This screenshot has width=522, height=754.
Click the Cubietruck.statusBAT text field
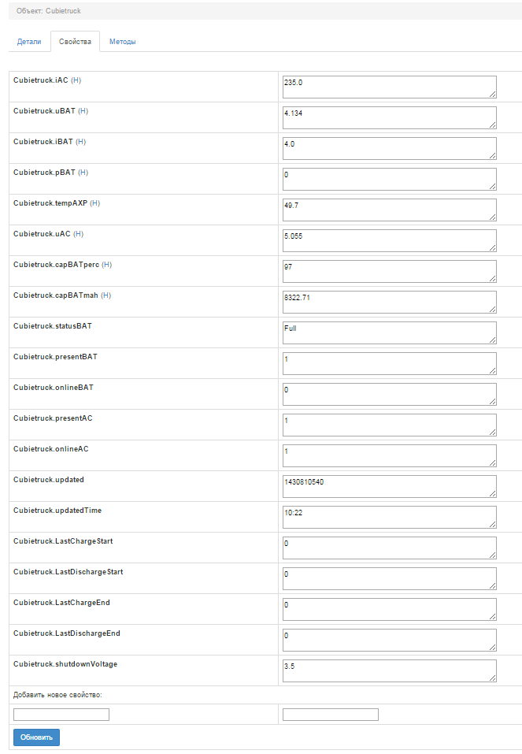[389, 332]
